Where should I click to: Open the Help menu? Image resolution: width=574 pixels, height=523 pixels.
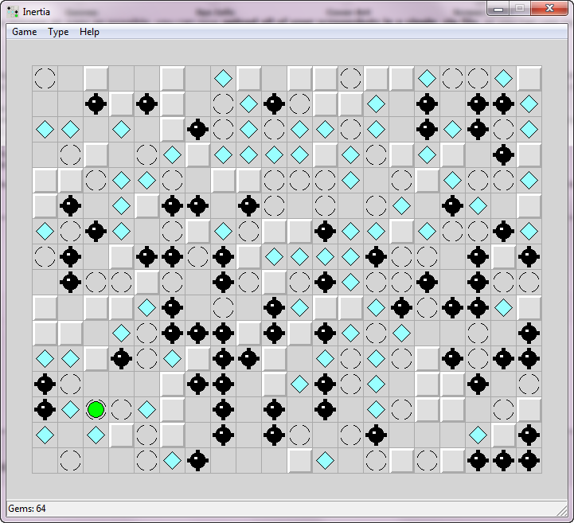click(x=89, y=32)
